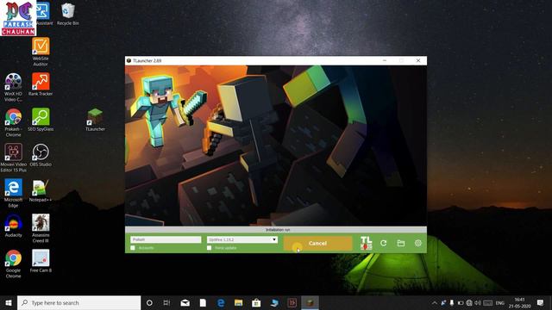Select Free Cam 8 desktop icon
The image size is (552, 310).
coord(41,261)
